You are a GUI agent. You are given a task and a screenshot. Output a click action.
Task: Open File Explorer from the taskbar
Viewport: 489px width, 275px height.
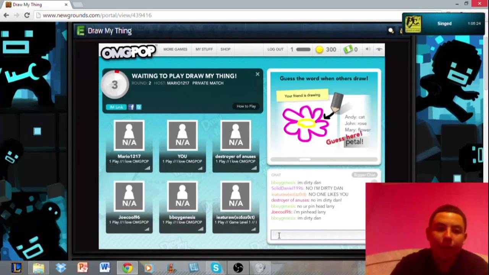38,267
